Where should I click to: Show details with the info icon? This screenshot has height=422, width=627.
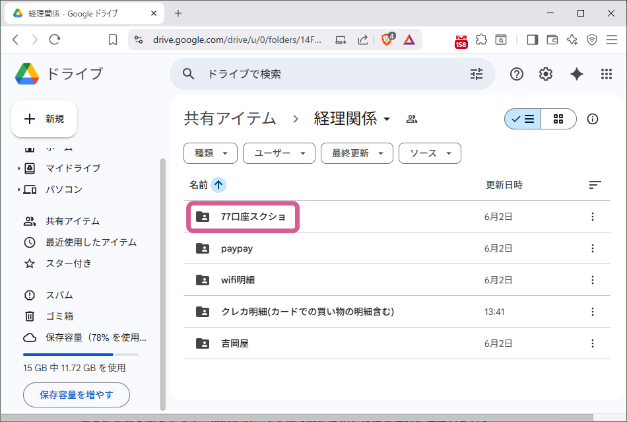[593, 119]
